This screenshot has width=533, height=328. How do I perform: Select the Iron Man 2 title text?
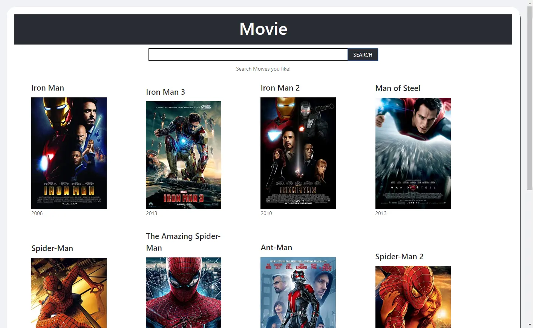tap(280, 88)
